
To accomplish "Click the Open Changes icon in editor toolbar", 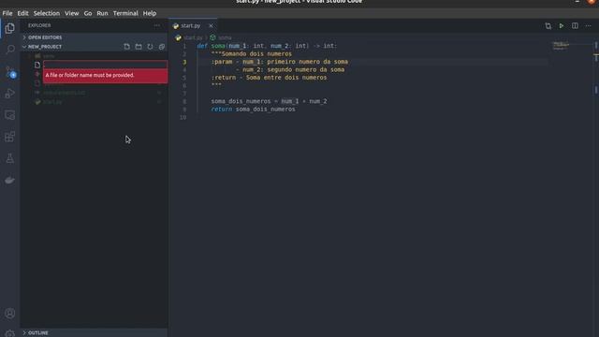I will coord(548,26).
